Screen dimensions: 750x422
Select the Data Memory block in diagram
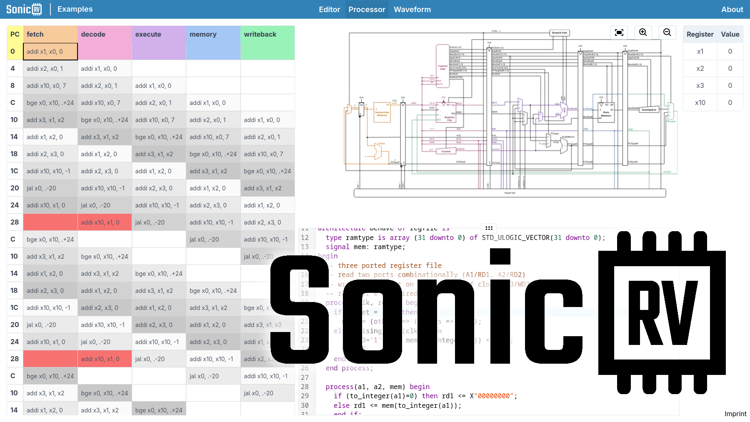coord(606,113)
